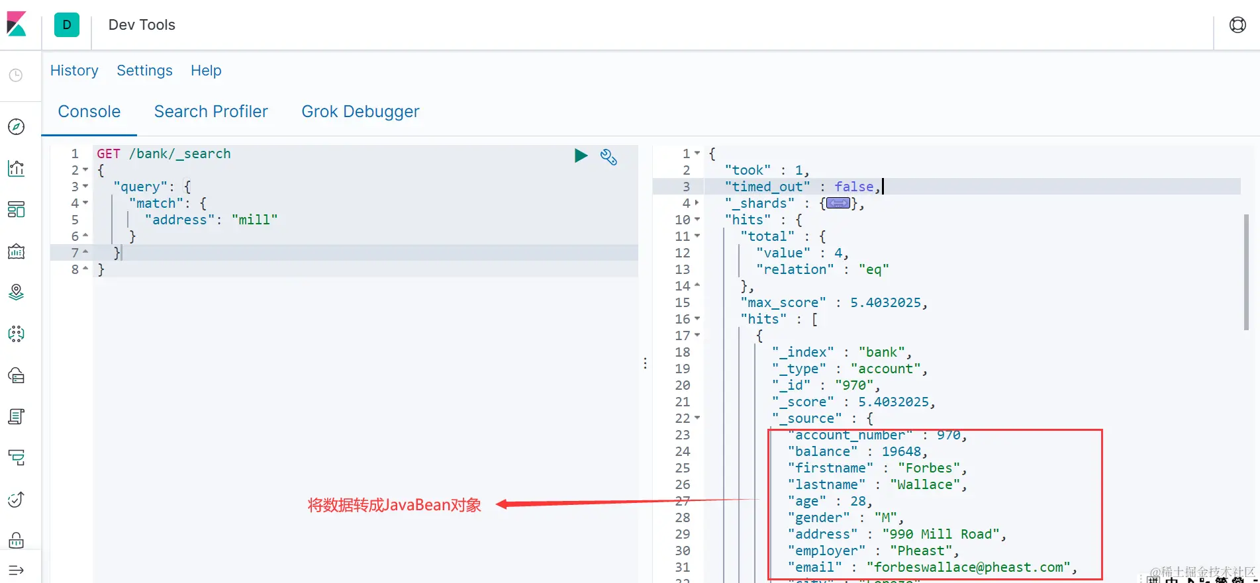Click the "account_number" : 970 line
This screenshot has height=583, width=1260.
coord(878,435)
